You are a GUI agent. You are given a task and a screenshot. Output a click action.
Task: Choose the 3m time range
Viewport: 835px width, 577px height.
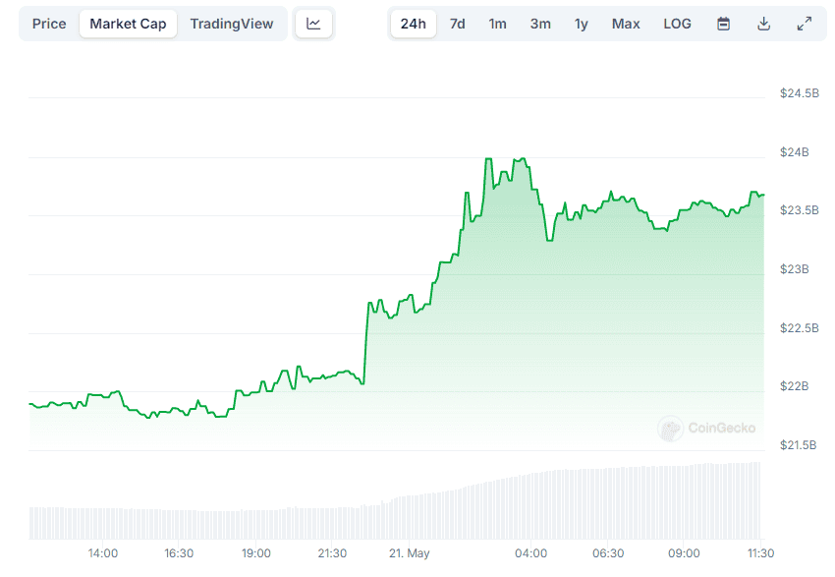tap(540, 24)
